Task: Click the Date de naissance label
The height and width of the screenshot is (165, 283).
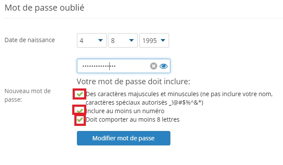Action: point(30,40)
